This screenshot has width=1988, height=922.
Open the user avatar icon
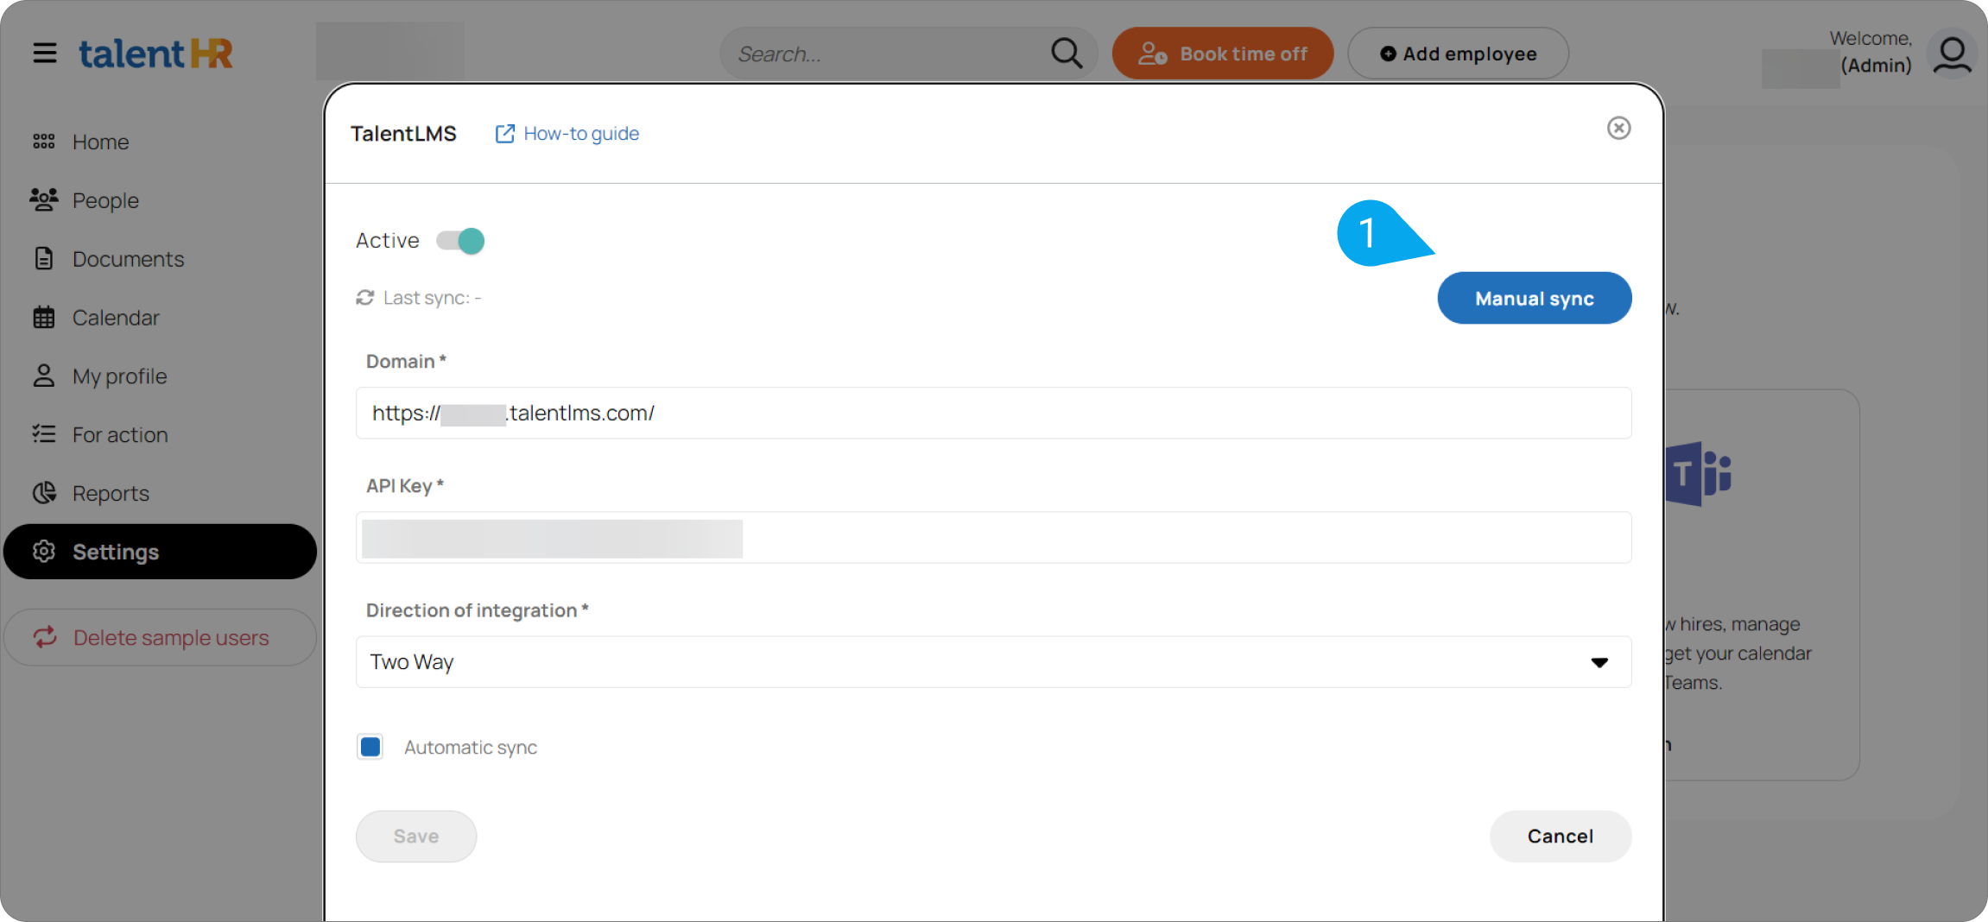coord(1953,54)
